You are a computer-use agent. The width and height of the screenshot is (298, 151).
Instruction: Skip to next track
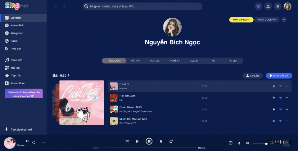pos(161,141)
